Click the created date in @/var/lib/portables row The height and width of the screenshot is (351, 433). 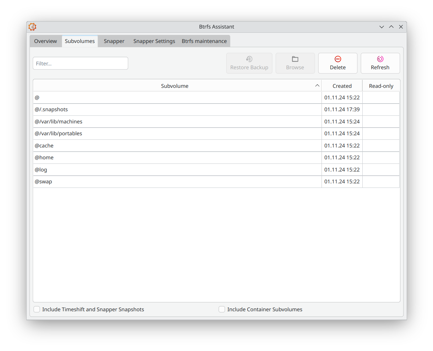342,133
